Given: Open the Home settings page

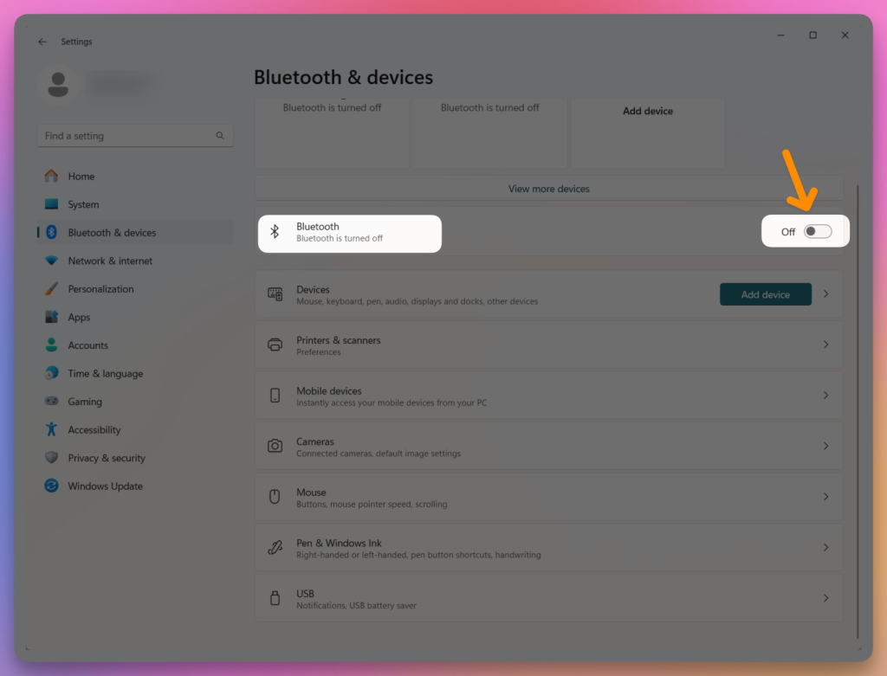Looking at the screenshot, I should point(135,177).
